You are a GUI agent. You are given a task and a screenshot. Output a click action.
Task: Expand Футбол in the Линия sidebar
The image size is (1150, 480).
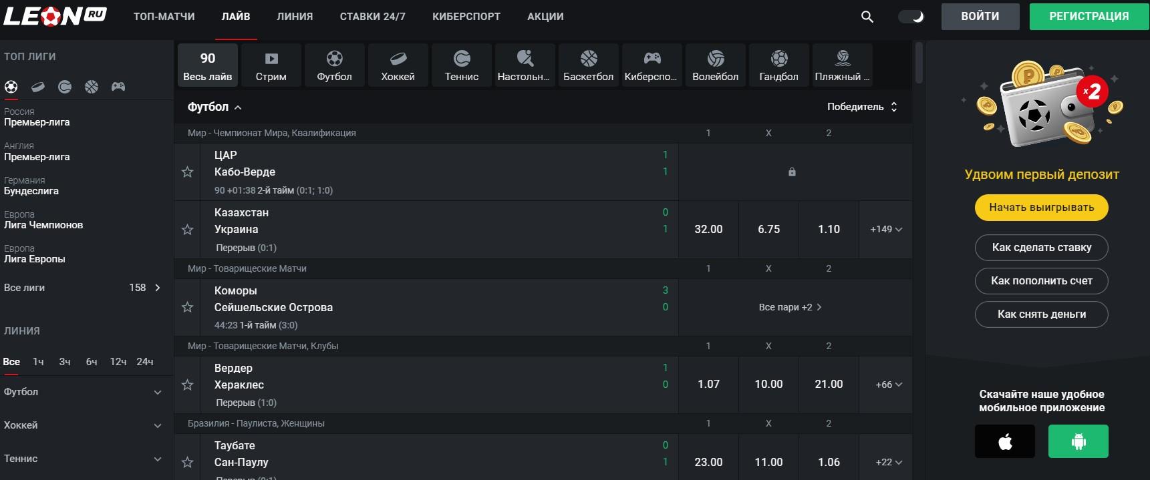pyautogui.click(x=83, y=392)
